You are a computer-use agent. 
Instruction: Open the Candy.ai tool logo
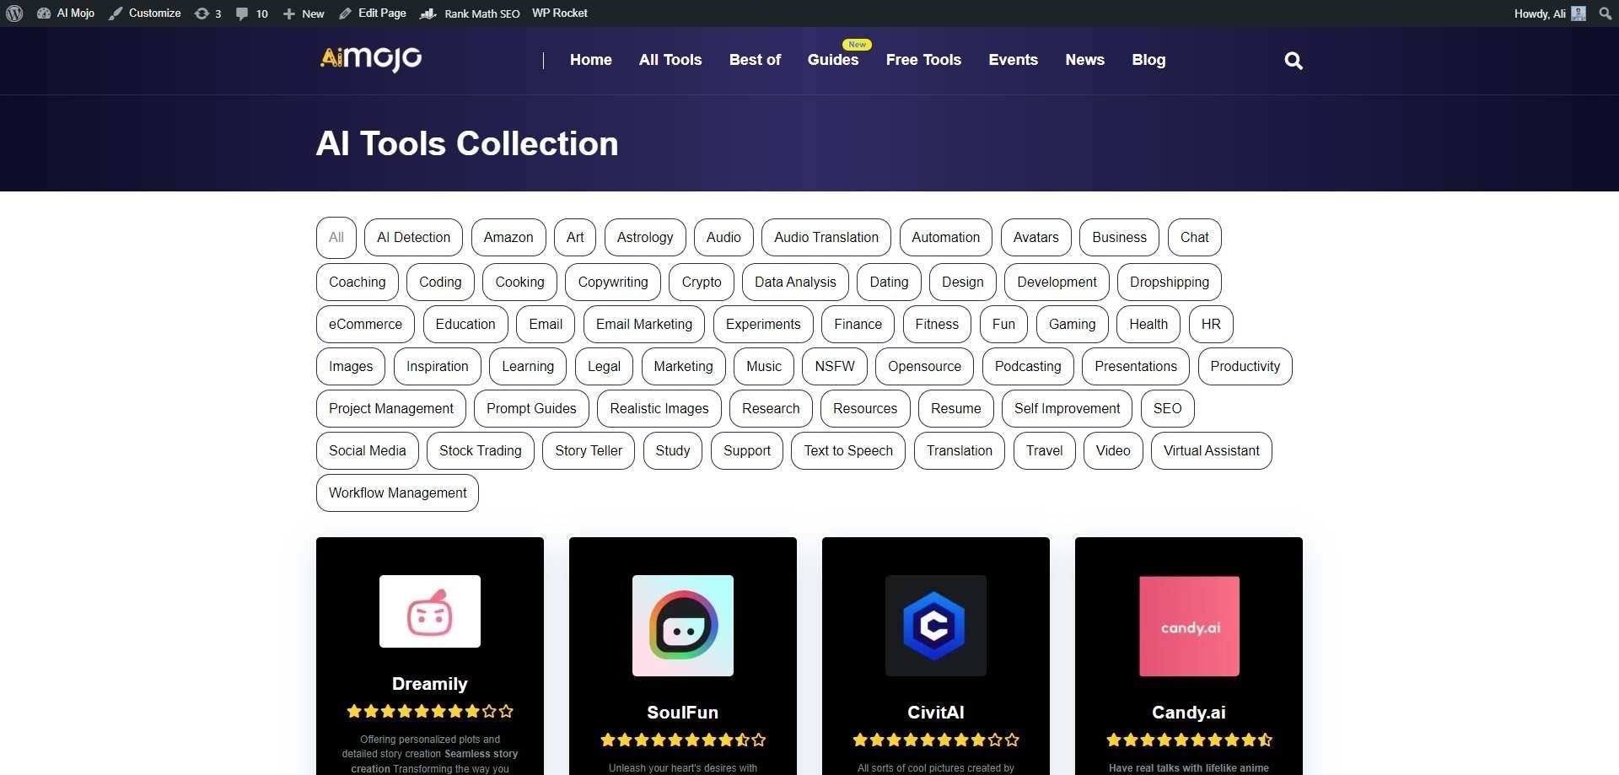pos(1189,626)
